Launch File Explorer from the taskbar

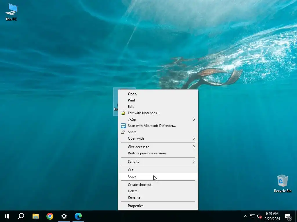pos(35,216)
